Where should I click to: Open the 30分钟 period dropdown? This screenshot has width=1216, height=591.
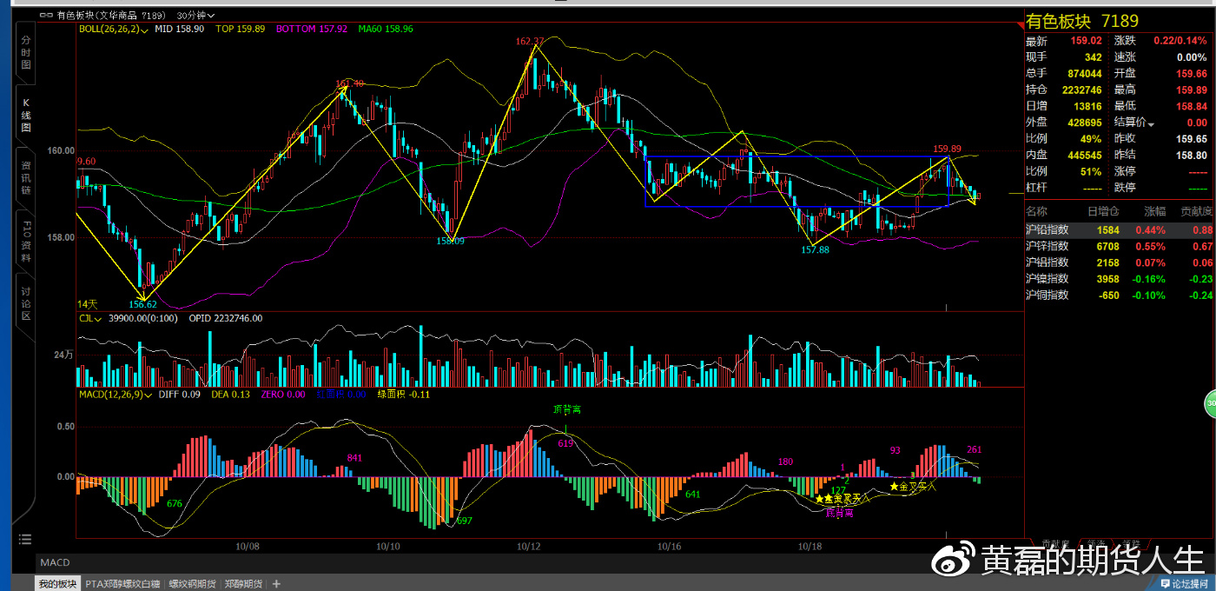195,16
